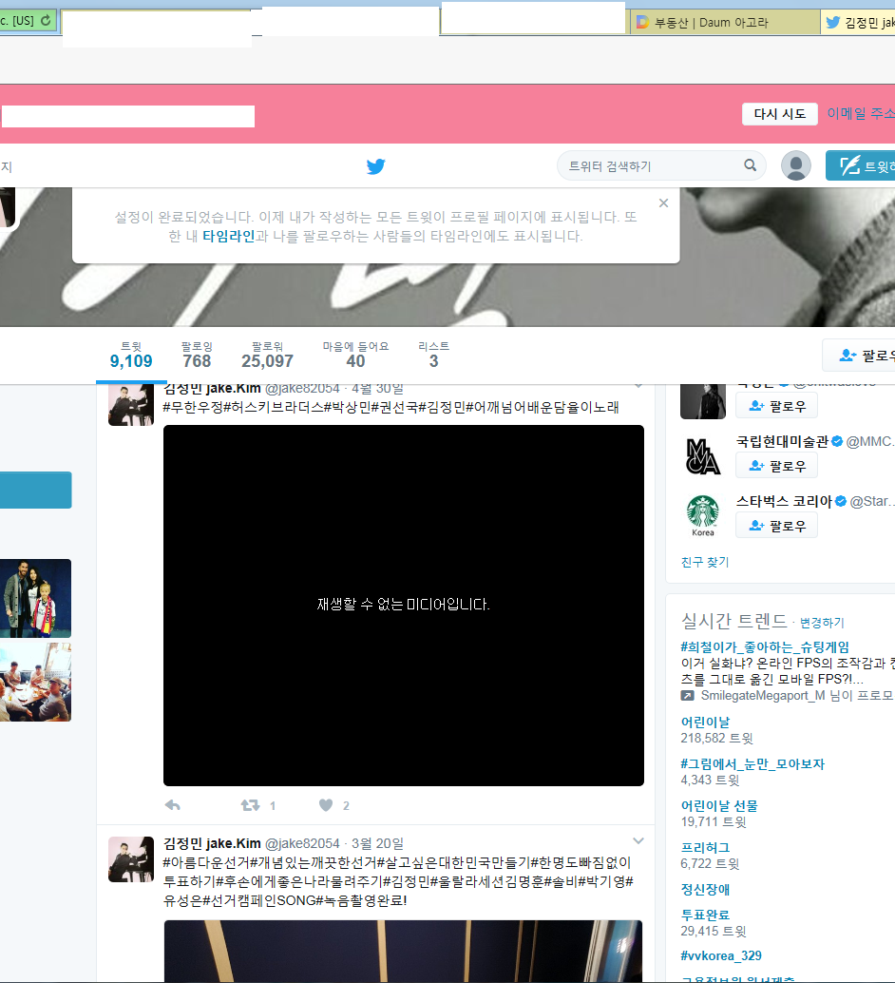Image resolution: width=895 pixels, height=983 pixels.
Task: Follow the first suggested account
Action: pyautogui.click(x=776, y=406)
